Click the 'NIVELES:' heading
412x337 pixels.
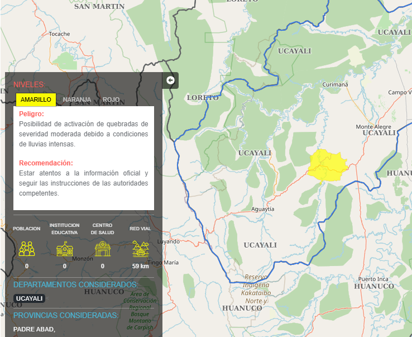(x=29, y=85)
